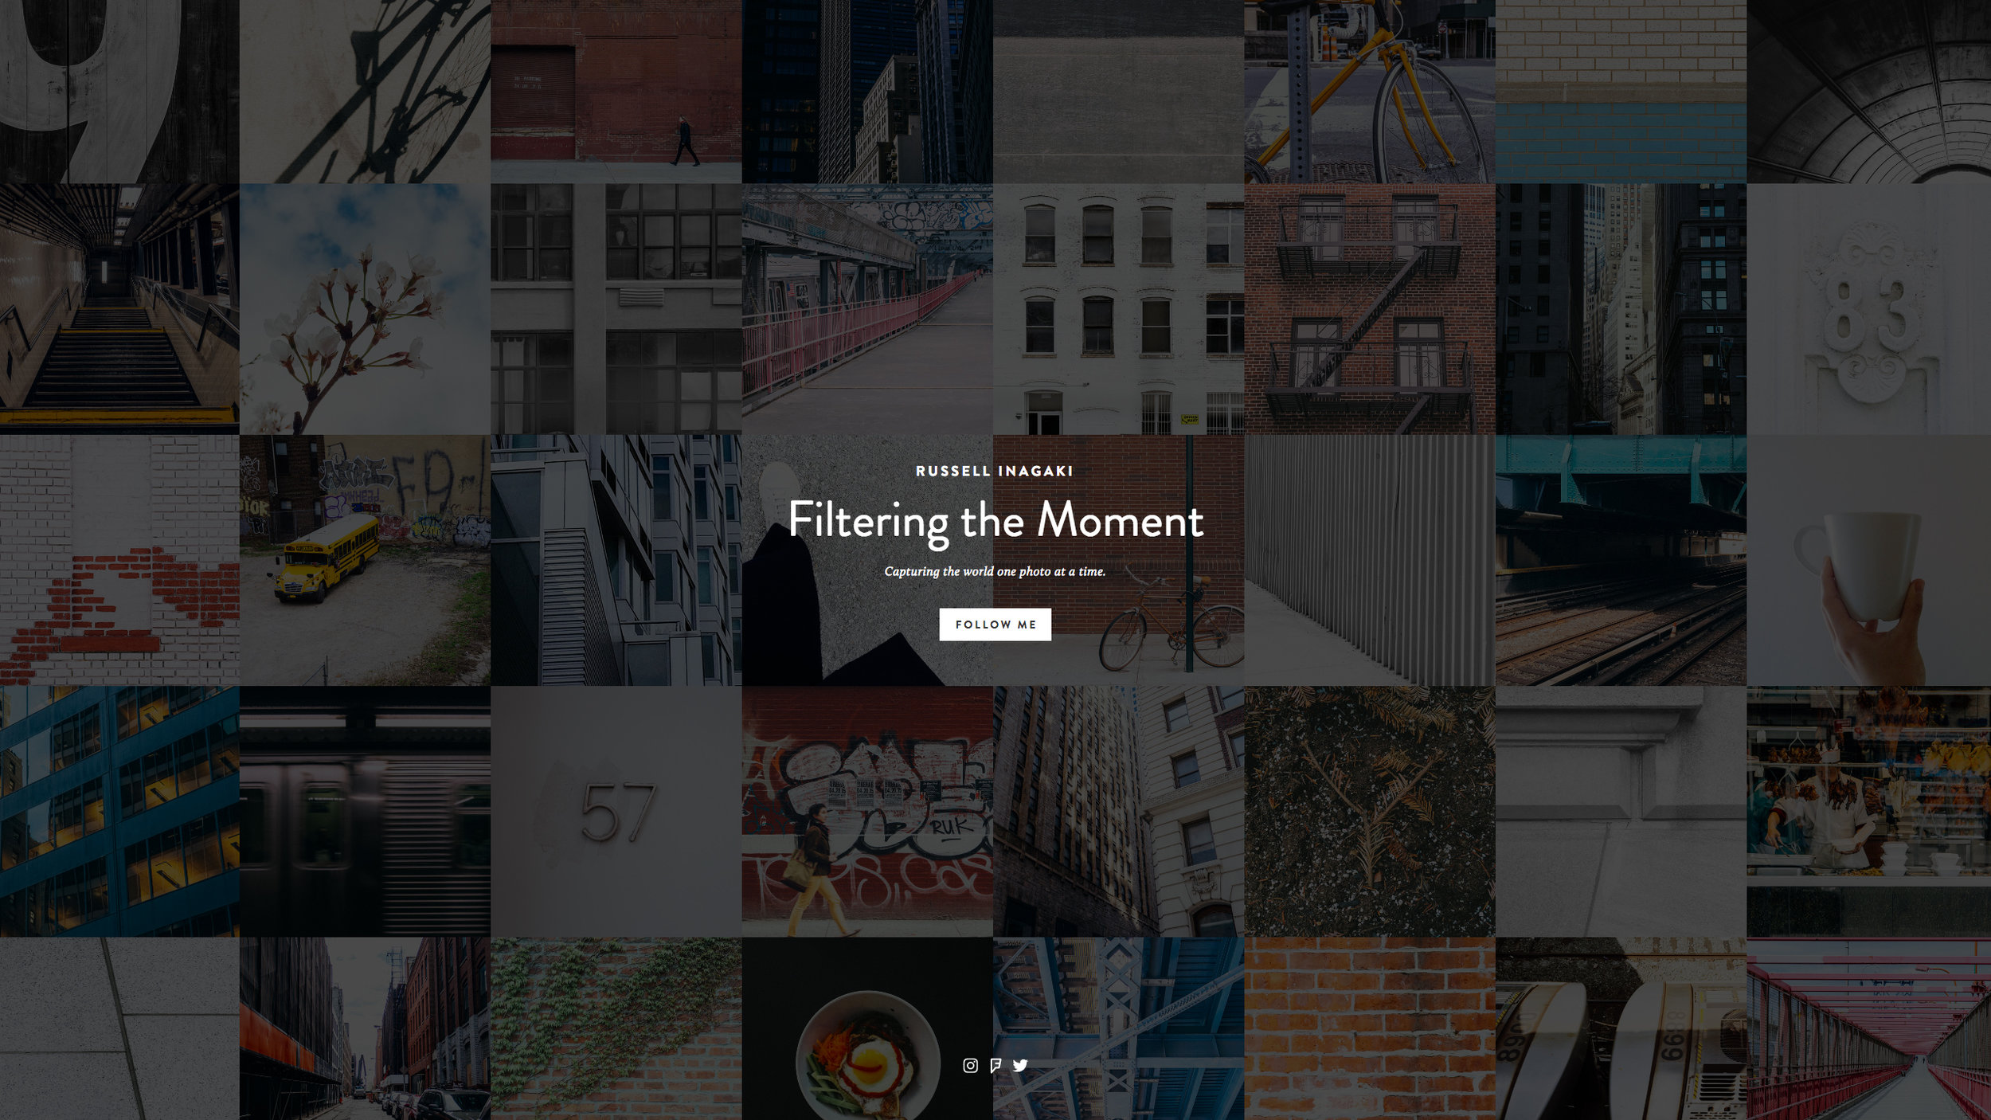Viewport: 1991px width, 1120px height.
Task: Open the number 57 wall photo
Action: 616,812
